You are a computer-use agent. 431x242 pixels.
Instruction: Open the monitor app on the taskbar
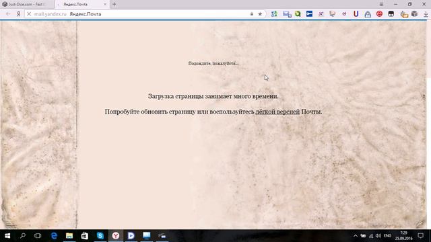pyautogui.click(x=147, y=236)
